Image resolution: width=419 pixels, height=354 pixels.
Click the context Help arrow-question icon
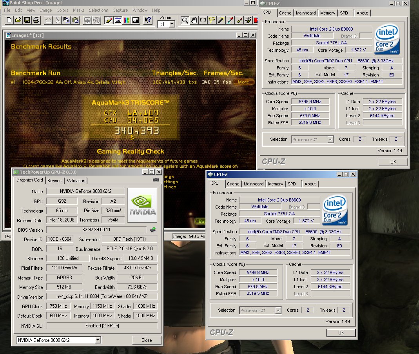(x=147, y=20)
